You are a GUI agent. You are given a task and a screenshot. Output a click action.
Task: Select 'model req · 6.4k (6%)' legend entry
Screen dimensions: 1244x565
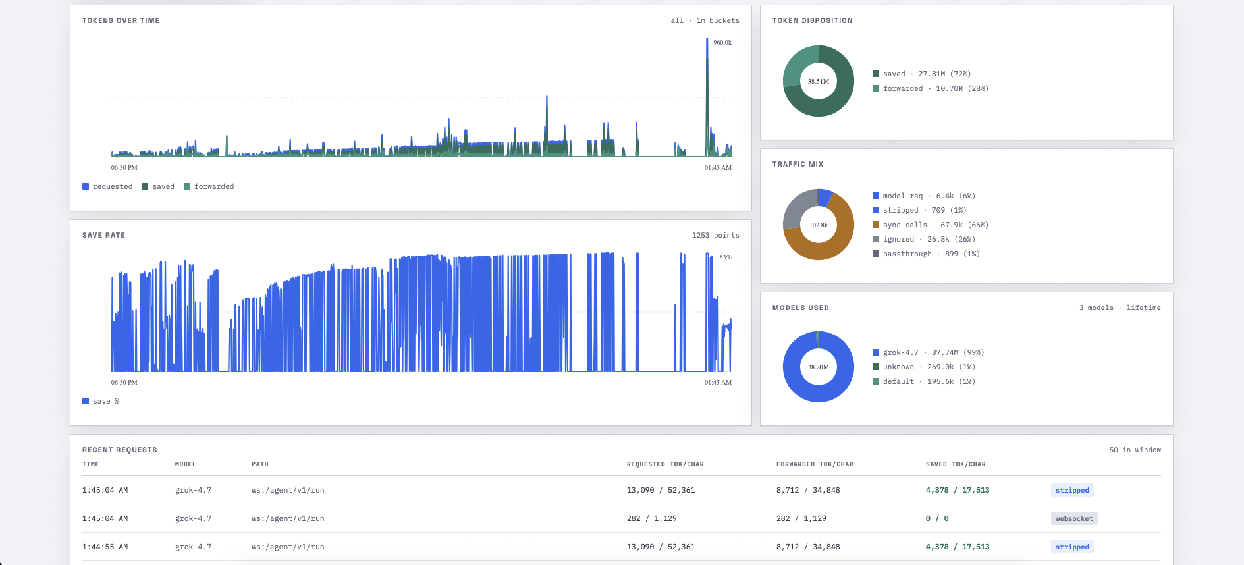click(924, 196)
